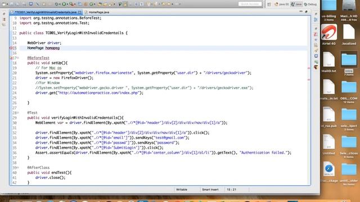Click the "Authentication failed." string on line 36
This screenshot has height=202, width=360.
(x=263, y=153)
